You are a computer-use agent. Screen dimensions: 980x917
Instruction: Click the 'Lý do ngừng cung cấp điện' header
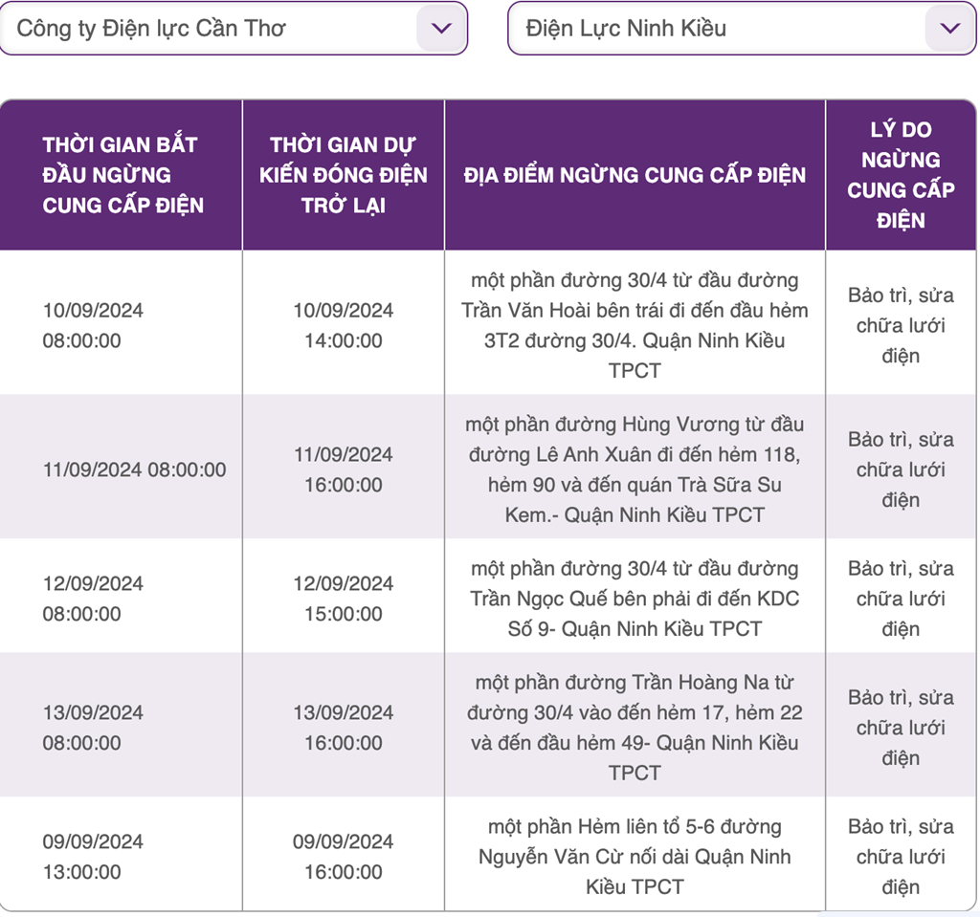[901, 175]
